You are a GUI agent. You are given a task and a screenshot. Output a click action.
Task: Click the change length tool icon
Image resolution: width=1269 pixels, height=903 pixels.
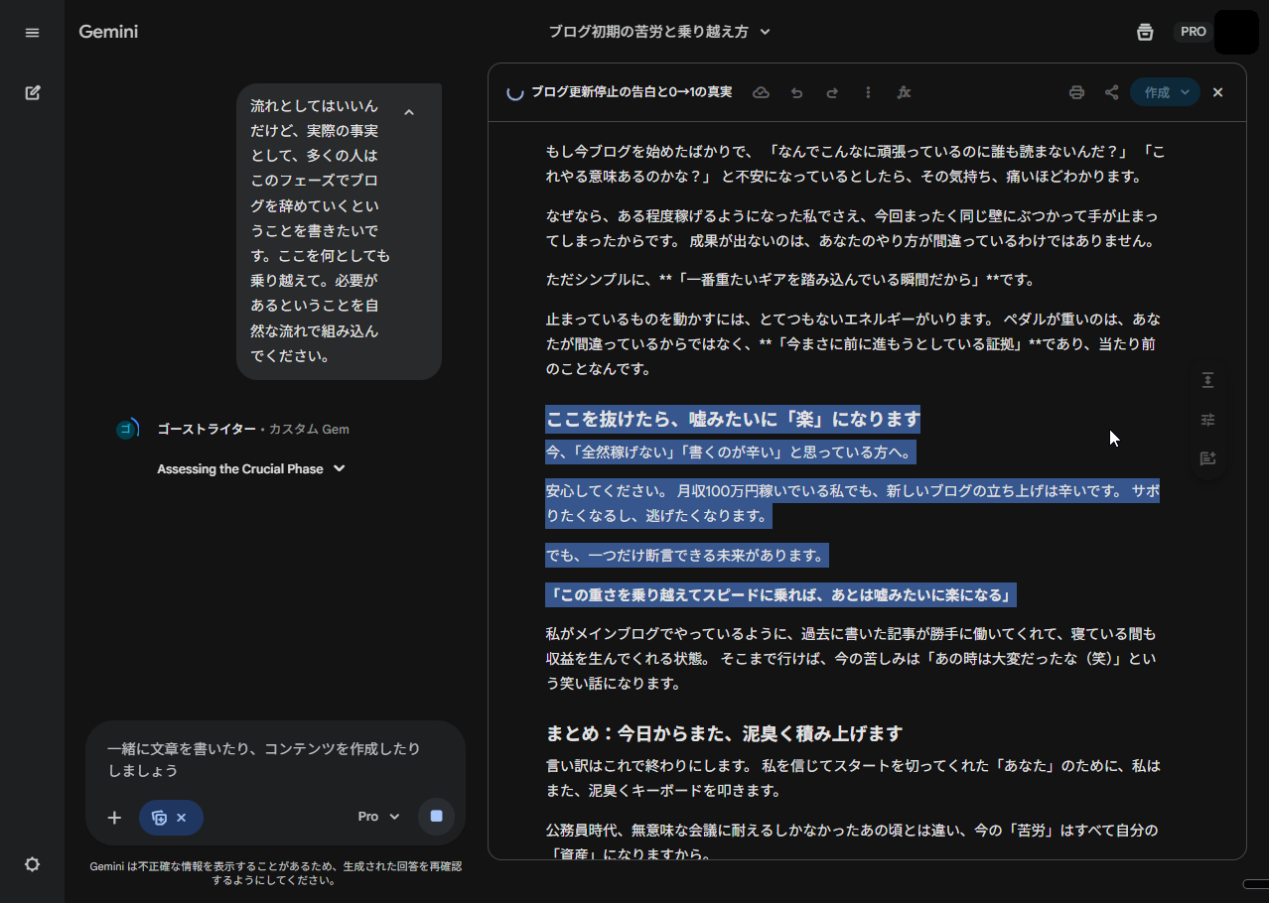click(1207, 381)
